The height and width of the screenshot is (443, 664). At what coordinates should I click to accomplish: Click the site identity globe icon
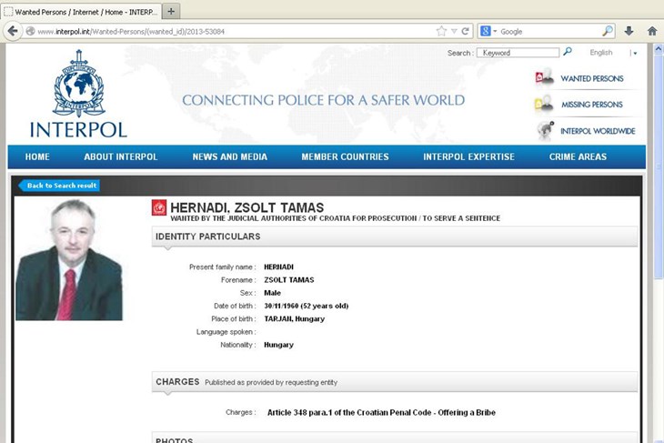[30, 31]
